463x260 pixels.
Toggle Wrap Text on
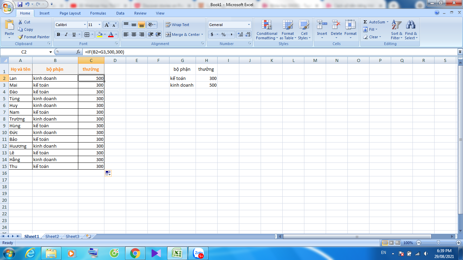click(x=177, y=25)
